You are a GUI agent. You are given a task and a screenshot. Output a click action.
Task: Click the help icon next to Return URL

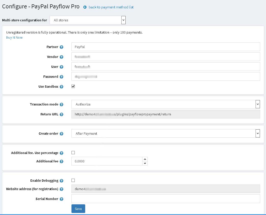coord(62,114)
